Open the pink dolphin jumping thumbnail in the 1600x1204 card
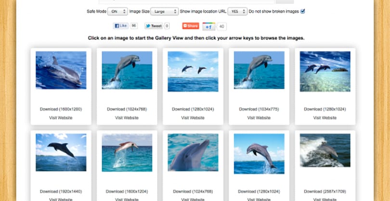This screenshot has height=201, width=390. [x=127, y=152]
